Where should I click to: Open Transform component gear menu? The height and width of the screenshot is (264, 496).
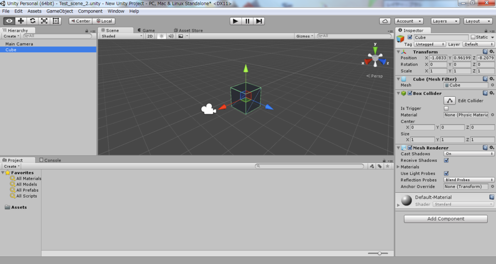pos(492,51)
